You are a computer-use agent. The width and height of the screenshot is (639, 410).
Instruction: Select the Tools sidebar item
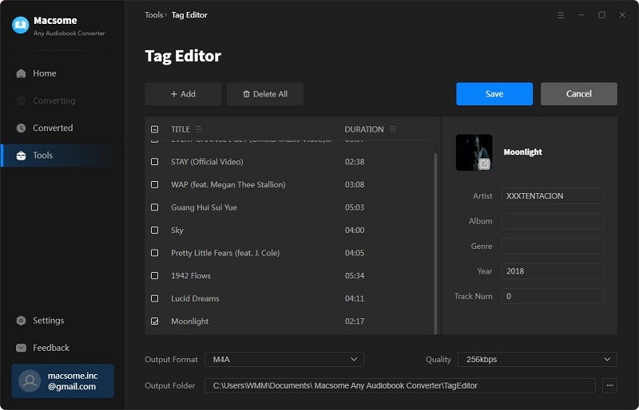tap(62, 155)
